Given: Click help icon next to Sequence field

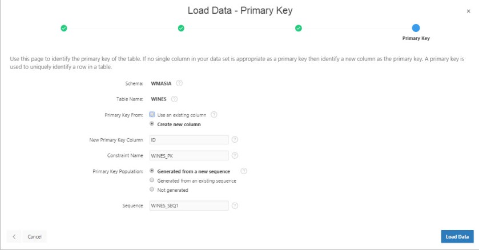Looking at the screenshot, I should click(235, 205).
